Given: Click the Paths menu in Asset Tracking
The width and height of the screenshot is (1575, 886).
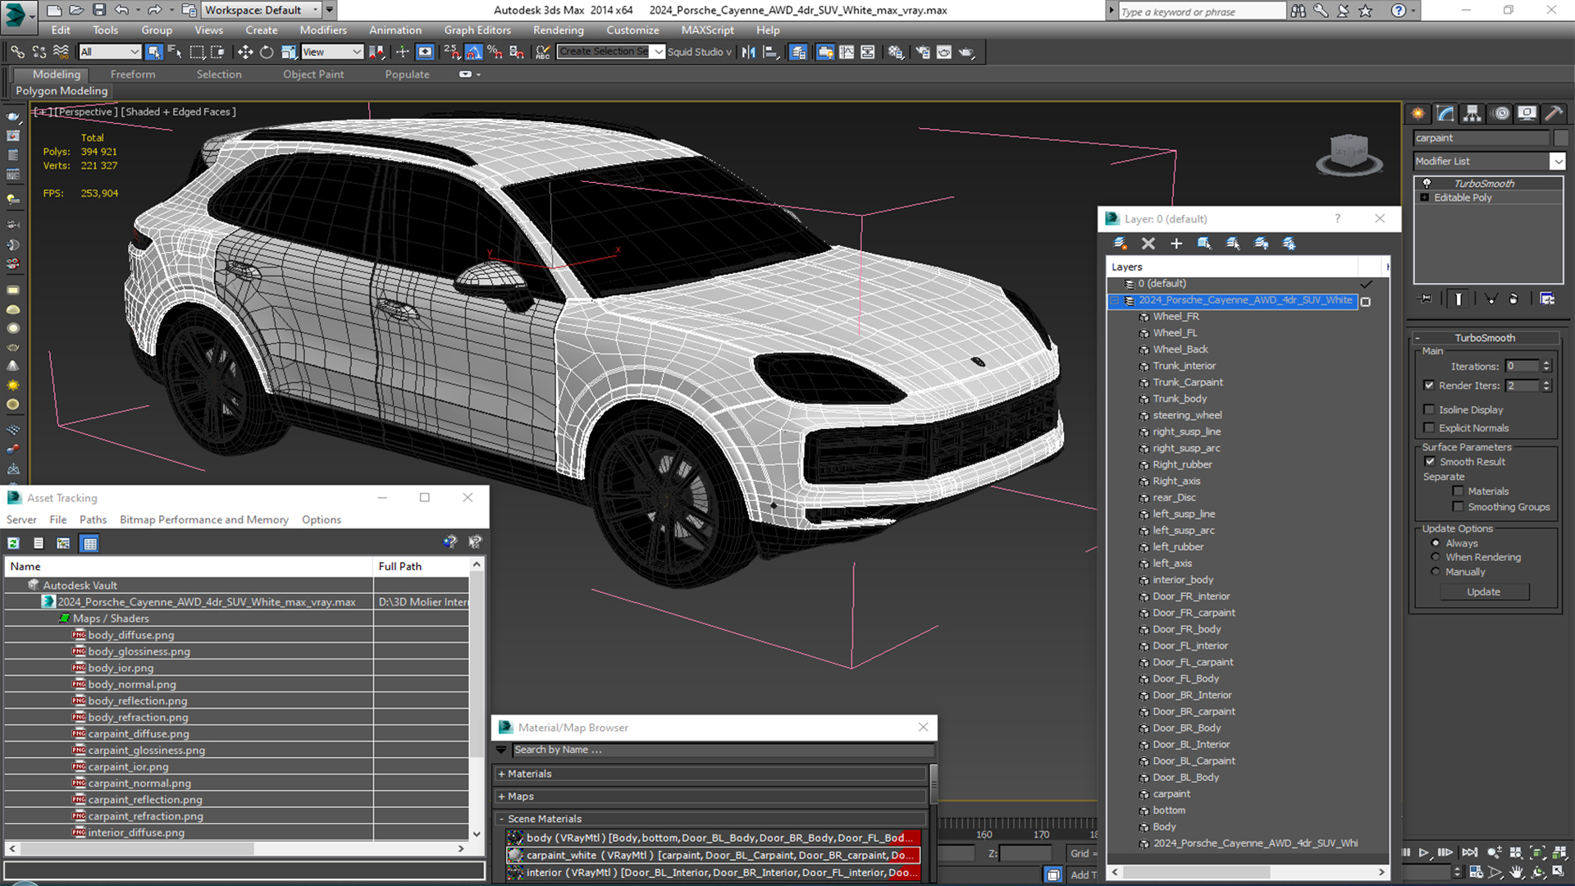Looking at the screenshot, I should (x=93, y=519).
